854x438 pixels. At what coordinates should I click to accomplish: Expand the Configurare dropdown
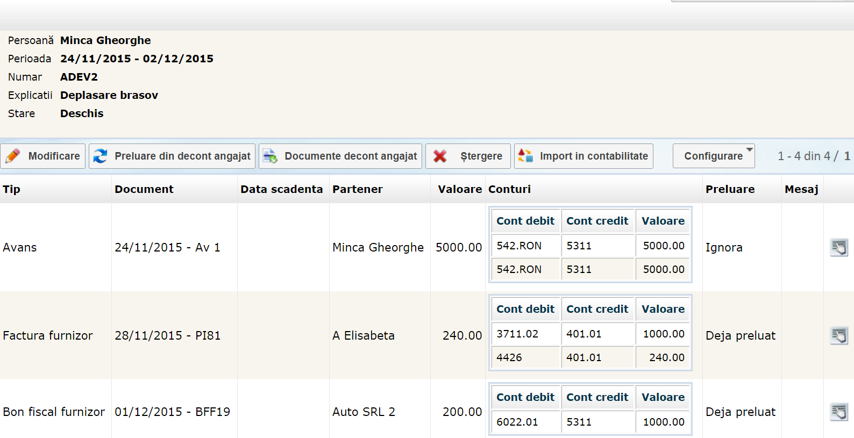713,156
